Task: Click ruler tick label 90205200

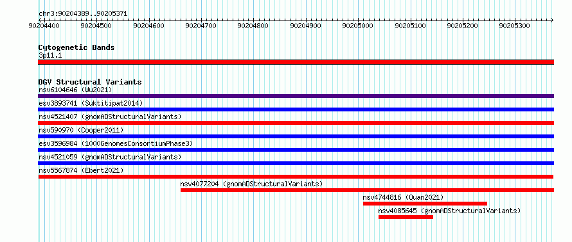Action: pos(463,26)
